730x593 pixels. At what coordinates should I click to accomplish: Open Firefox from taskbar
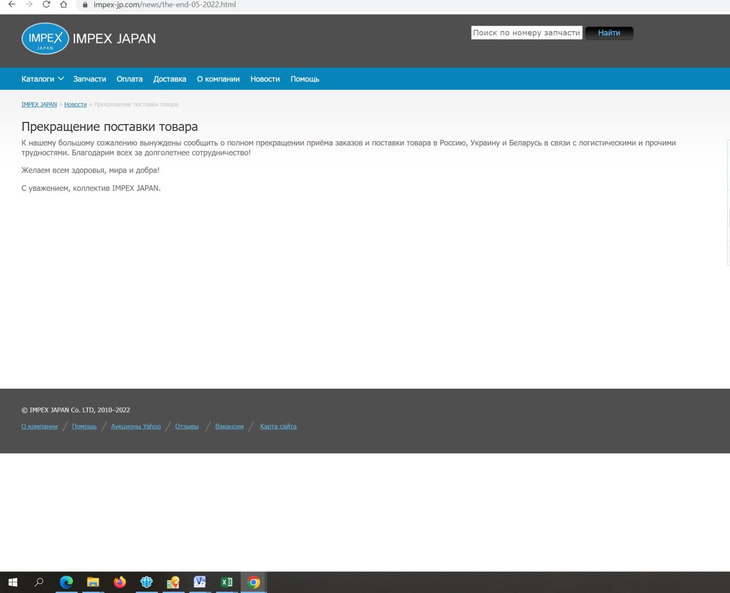click(x=120, y=582)
